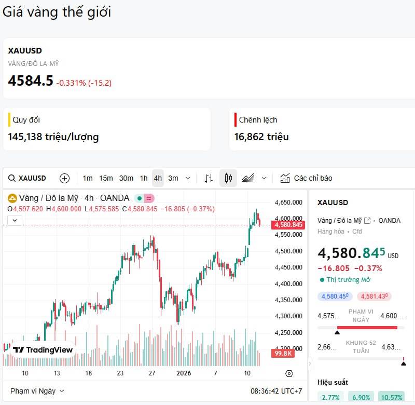
Task: Open the symbol search magnifier
Action: coord(11,178)
